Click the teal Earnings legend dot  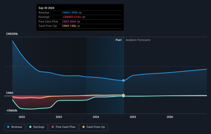pos(30,127)
